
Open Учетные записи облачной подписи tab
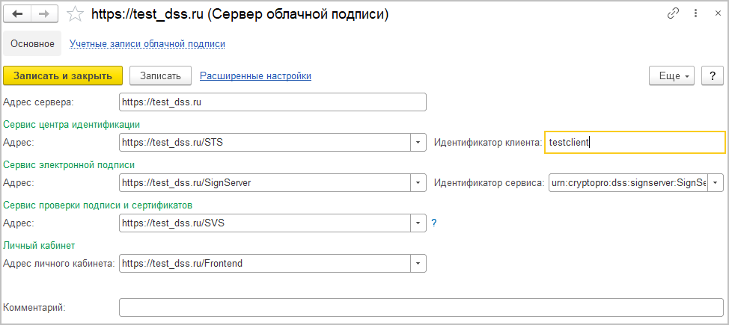[147, 43]
